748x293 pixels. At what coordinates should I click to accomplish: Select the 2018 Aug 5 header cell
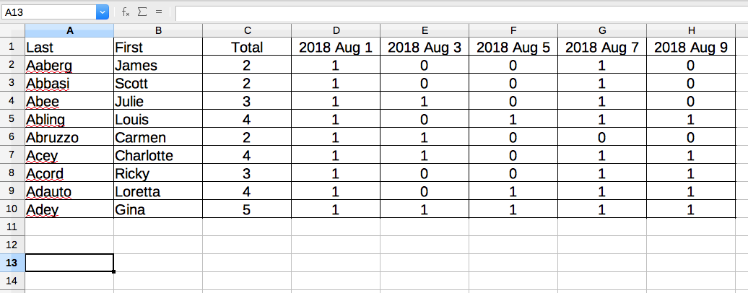(x=513, y=47)
